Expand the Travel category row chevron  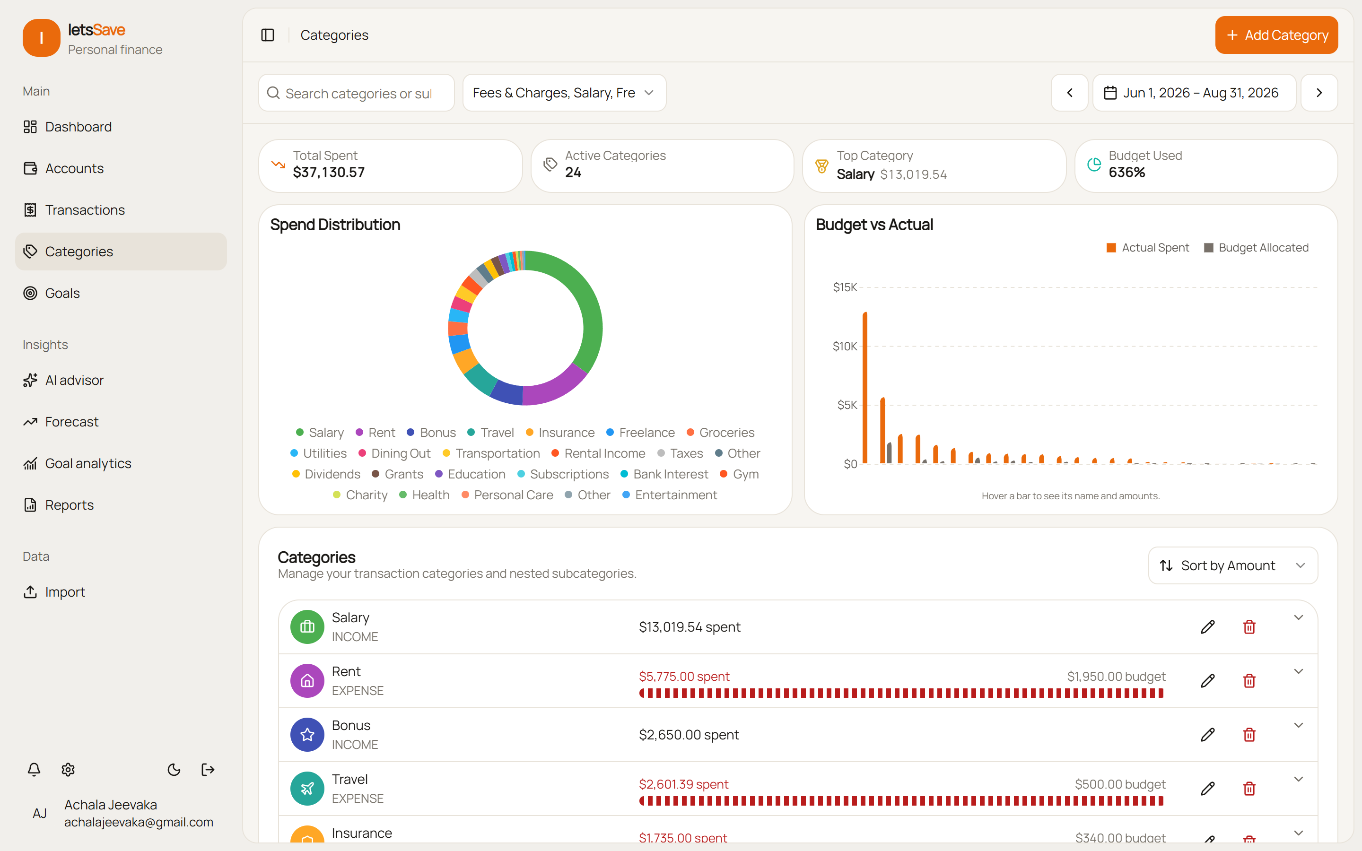click(1299, 779)
